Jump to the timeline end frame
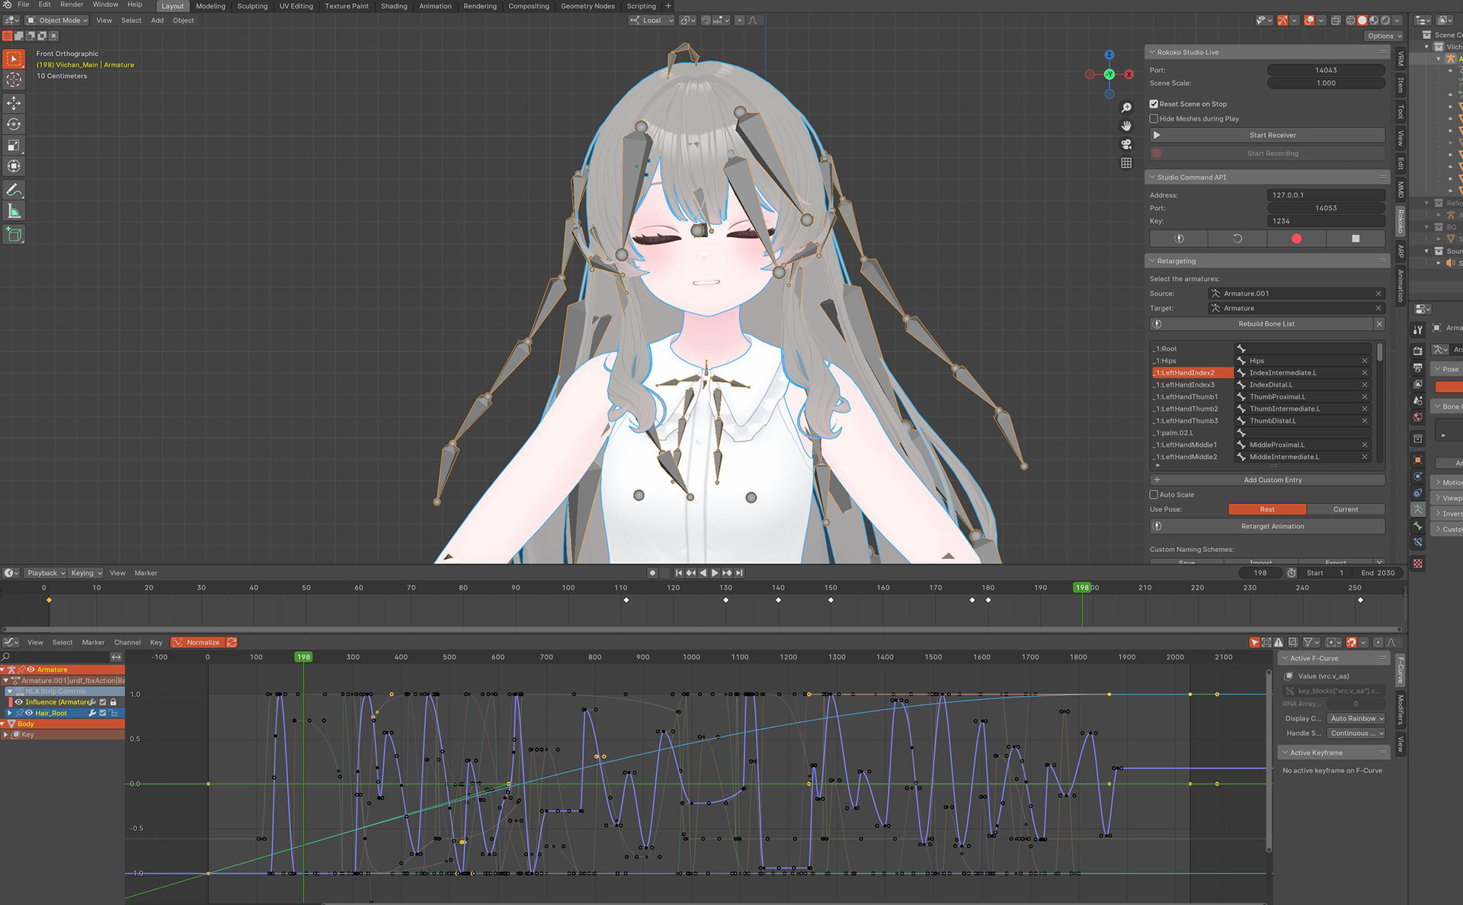The width and height of the screenshot is (1463, 905). coord(739,573)
